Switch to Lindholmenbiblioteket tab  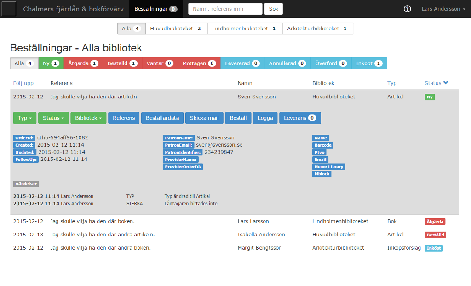245,29
